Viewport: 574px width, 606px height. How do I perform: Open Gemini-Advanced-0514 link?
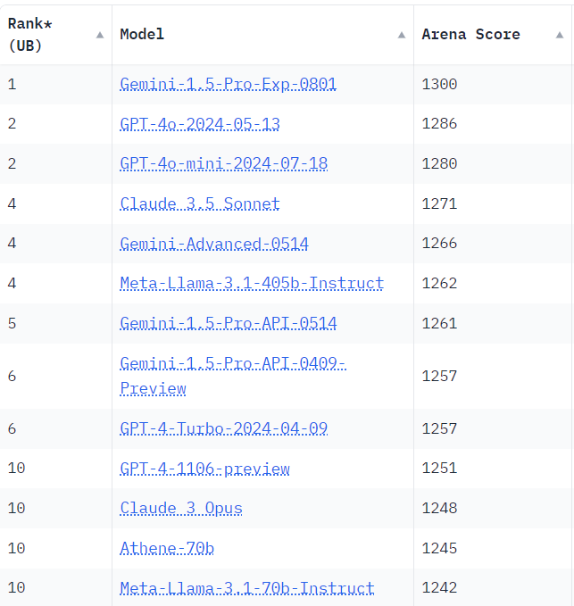pyautogui.click(x=214, y=244)
